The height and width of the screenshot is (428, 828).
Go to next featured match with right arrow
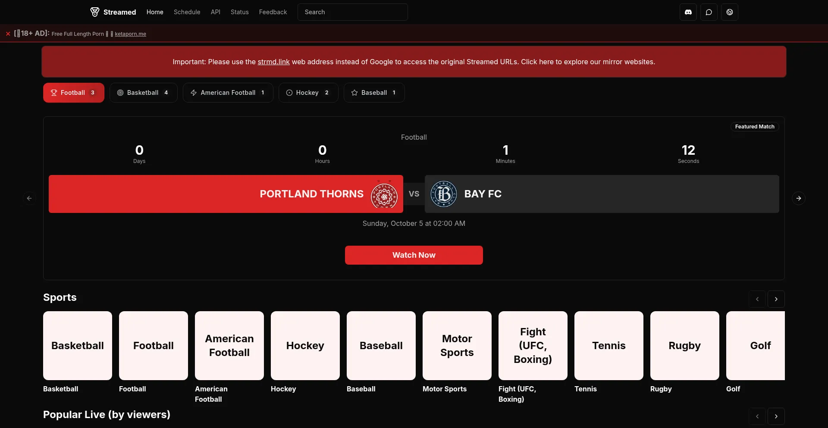798,198
